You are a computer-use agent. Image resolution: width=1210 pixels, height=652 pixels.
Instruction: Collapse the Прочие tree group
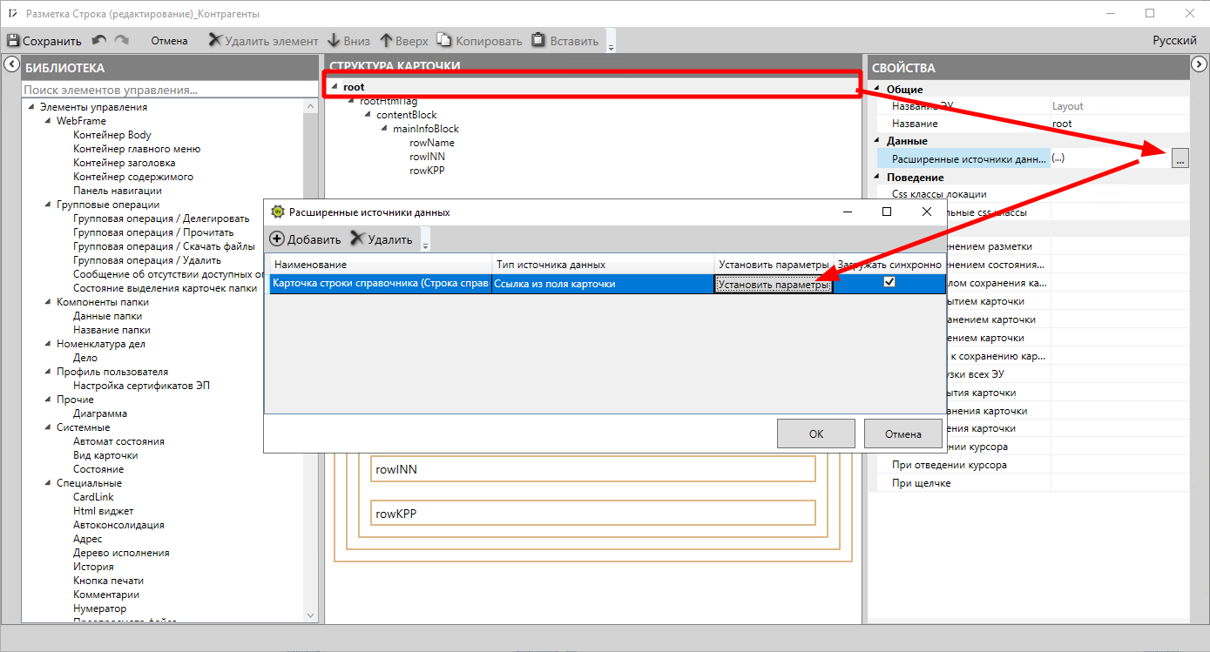point(48,400)
